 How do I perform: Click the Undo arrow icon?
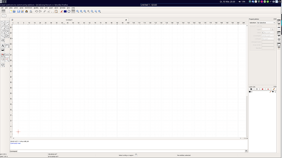(36, 11)
